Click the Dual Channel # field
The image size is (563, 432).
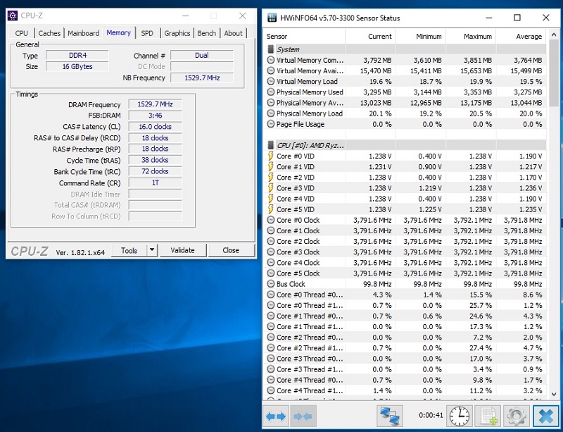point(202,56)
